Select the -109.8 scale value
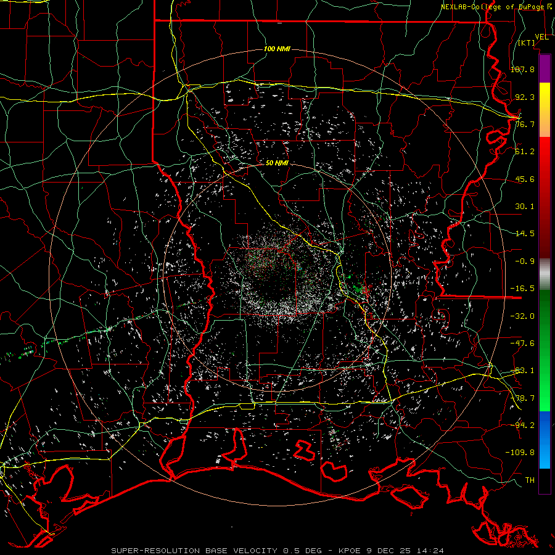Viewport: 555px width, 555px height. pos(520,453)
